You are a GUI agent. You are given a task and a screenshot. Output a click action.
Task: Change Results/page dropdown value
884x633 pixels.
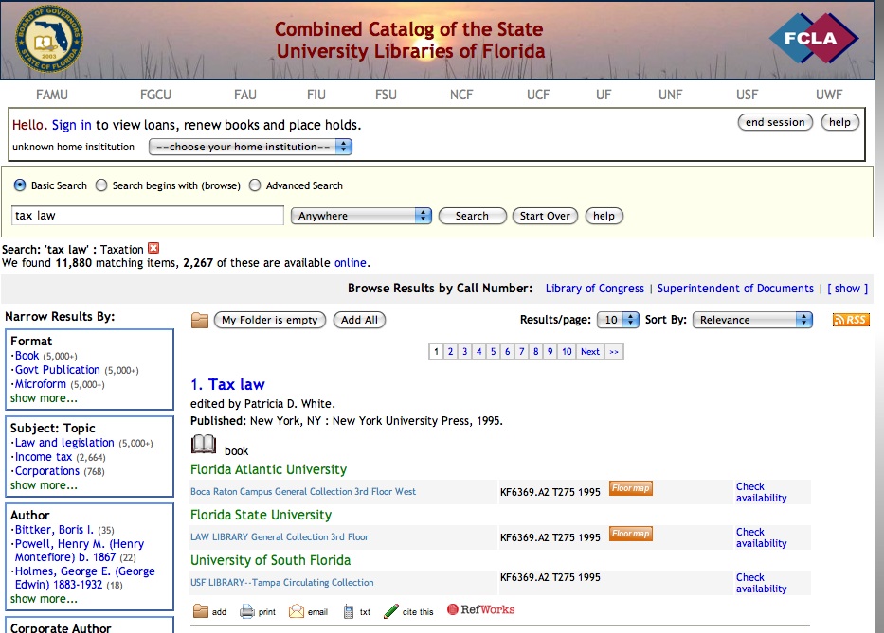618,320
